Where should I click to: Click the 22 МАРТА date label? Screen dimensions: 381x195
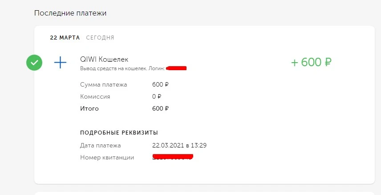[x=65, y=38]
